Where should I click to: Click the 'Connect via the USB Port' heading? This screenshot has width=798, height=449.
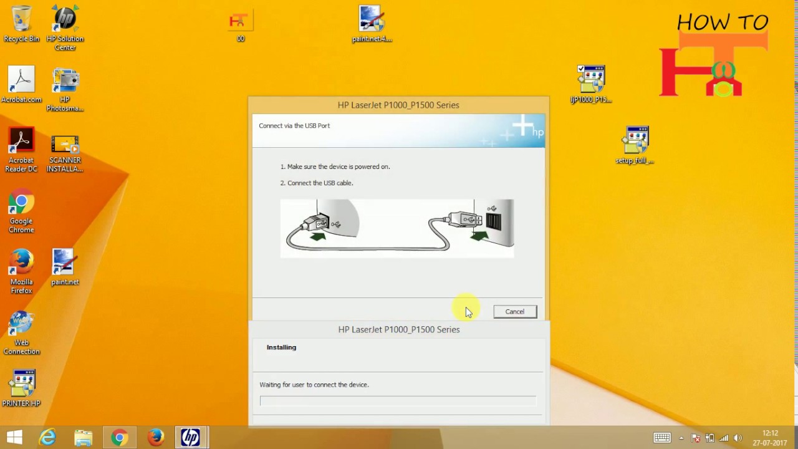[x=294, y=125]
